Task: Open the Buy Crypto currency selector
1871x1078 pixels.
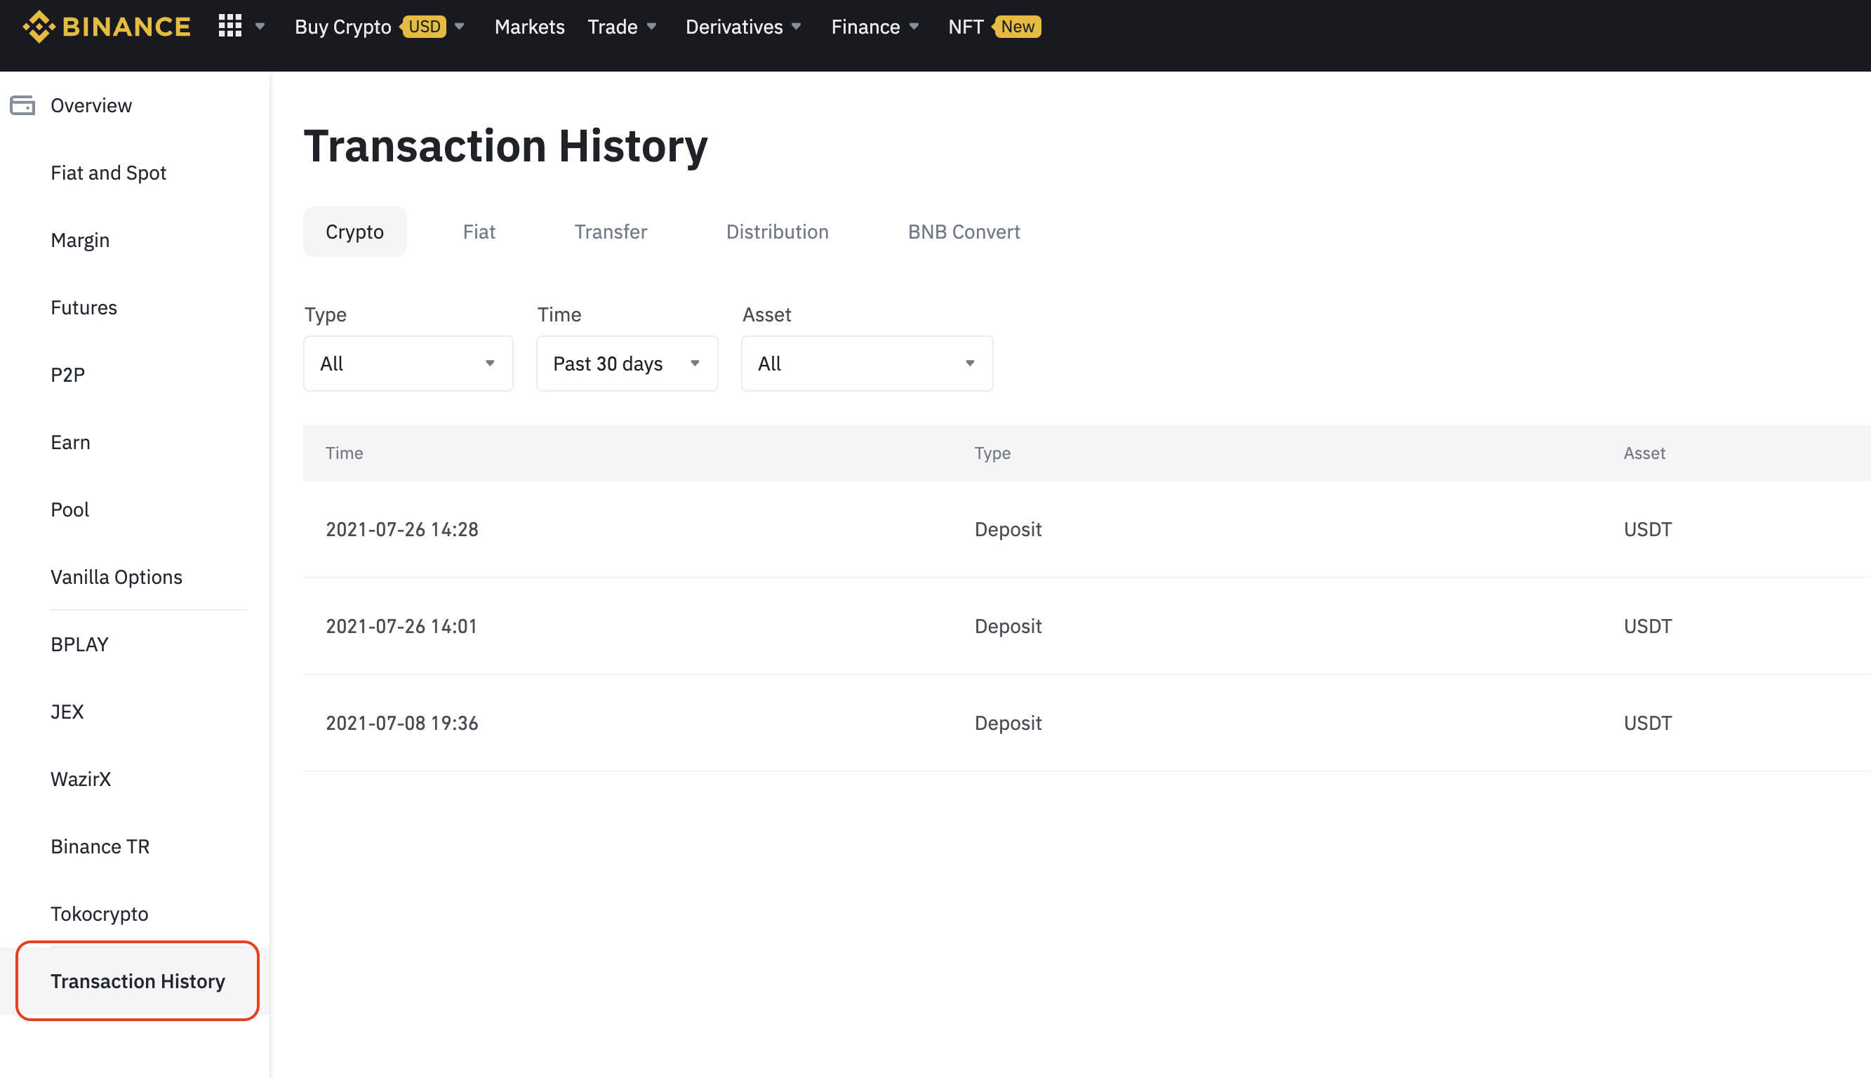Action: pos(460,27)
